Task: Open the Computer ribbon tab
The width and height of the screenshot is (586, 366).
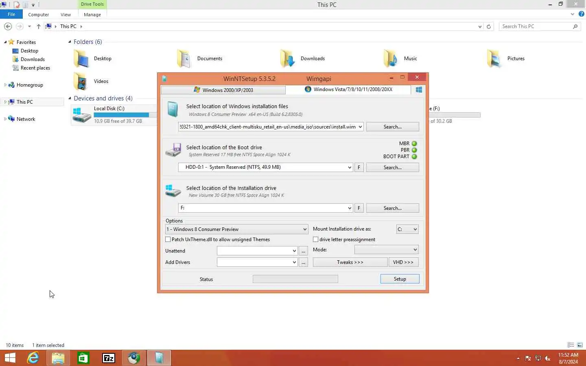Action: point(39,15)
